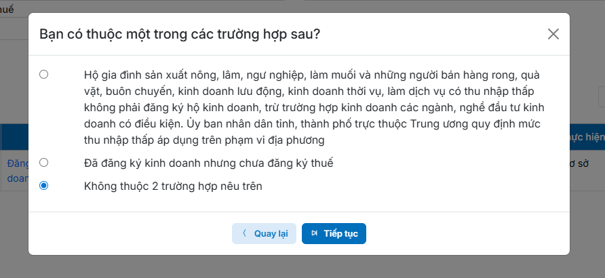Click the label text 'Không thuộc 2 trường hợp nêu trên'
The image size is (605, 278).
[173, 185]
